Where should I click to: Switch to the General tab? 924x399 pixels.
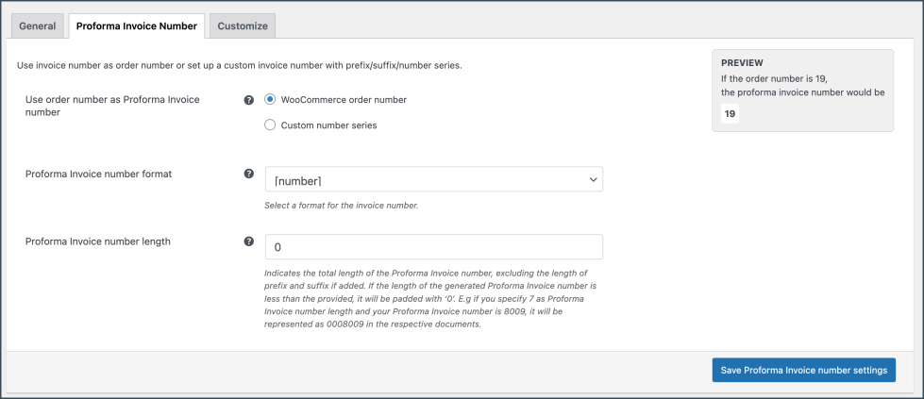click(x=37, y=26)
